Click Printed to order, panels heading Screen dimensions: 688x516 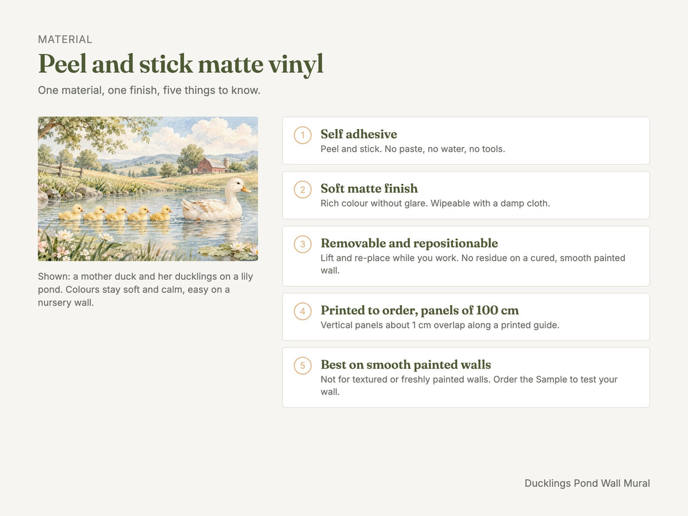tap(420, 310)
